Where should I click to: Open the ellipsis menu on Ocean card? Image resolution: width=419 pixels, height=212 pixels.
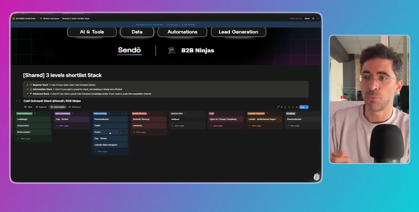(125, 132)
